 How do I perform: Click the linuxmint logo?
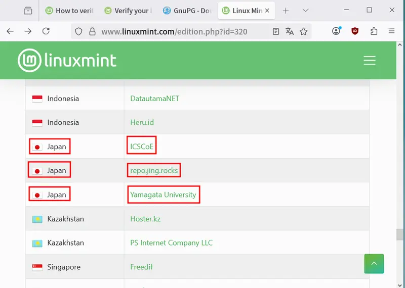(x=67, y=60)
